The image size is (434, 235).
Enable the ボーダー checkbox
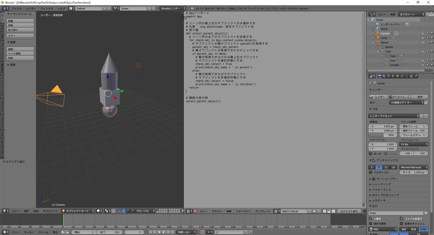[x=370, y=154]
